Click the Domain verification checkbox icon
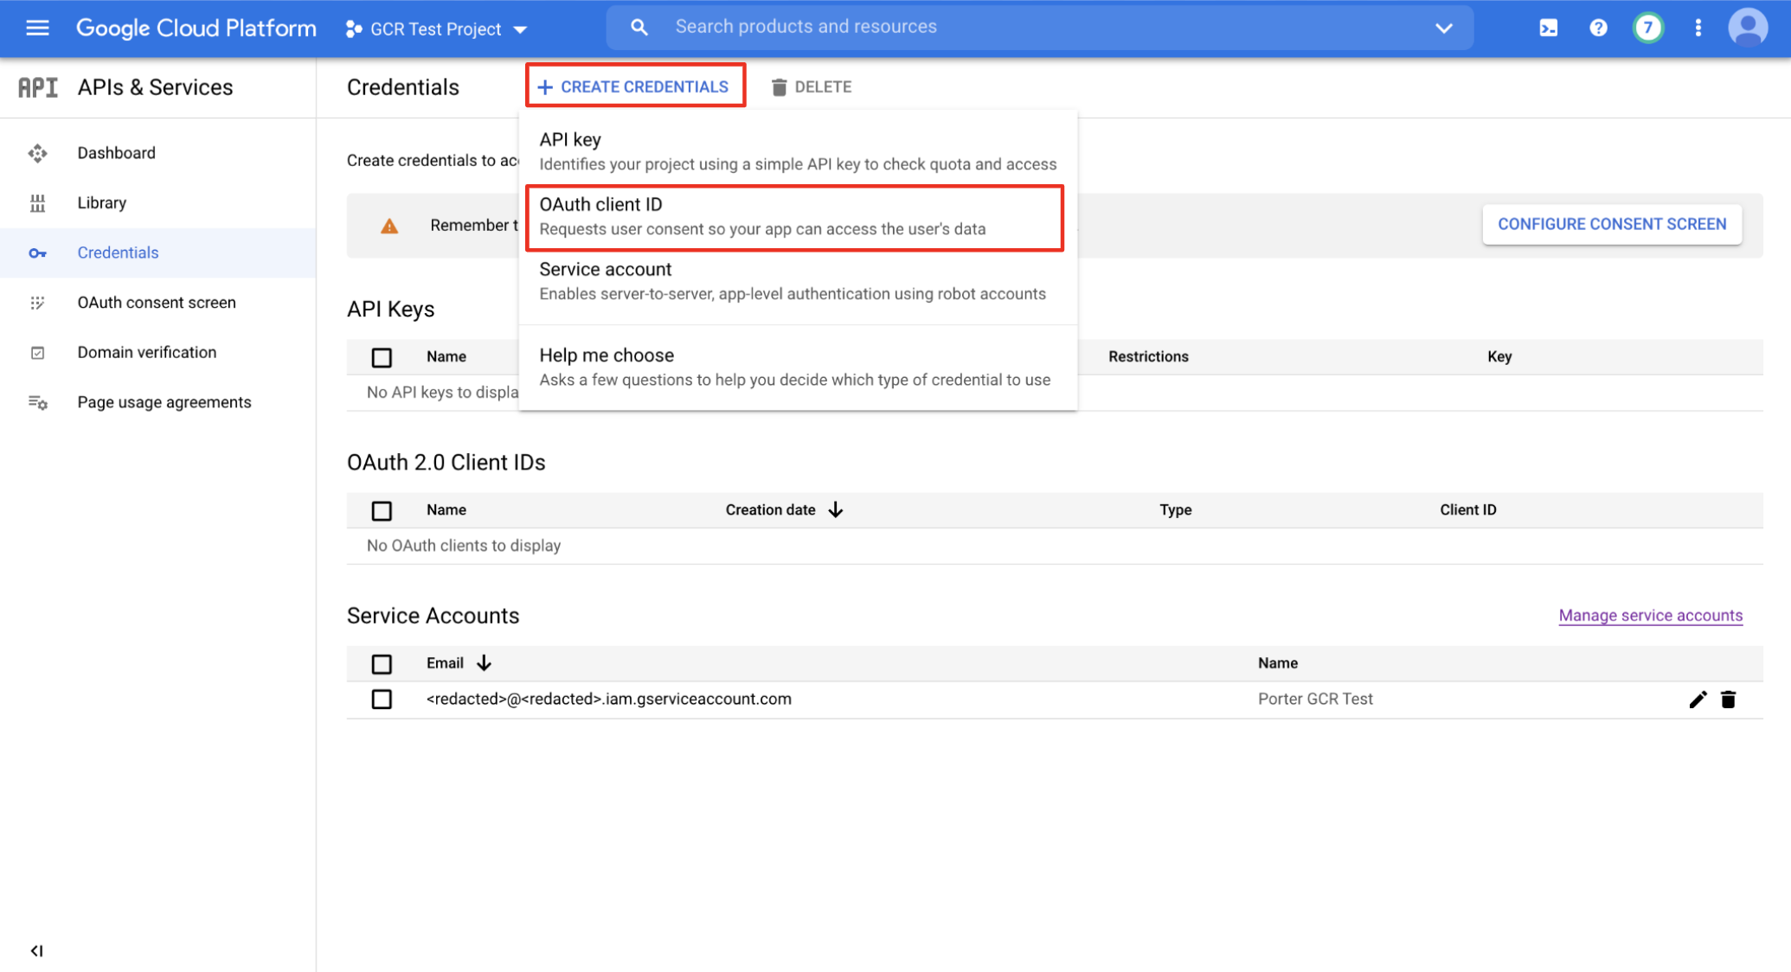 pyautogui.click(x=37, y=353)
